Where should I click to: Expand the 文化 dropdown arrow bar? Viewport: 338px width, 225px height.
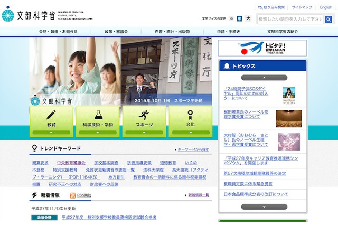coord(191,133)
